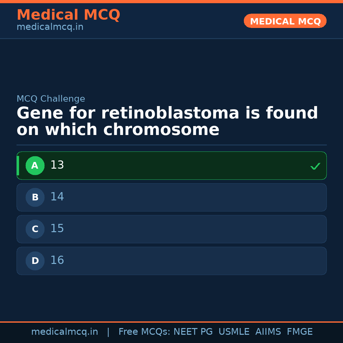Click the D circle badge

tap(35, 261)
